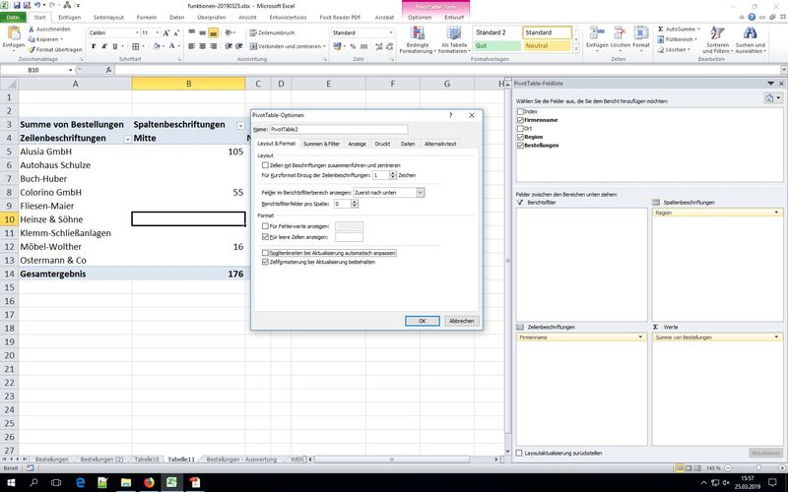Click the help question mark in PivotTable-Optionen
This screenshot has height=492, width=788.
coord(449,115)
